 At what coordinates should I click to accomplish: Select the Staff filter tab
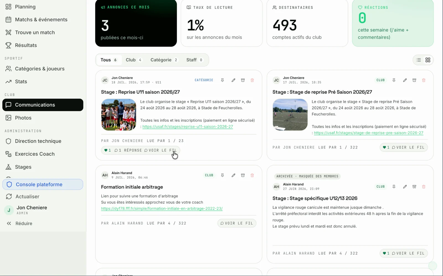[194, 60]
